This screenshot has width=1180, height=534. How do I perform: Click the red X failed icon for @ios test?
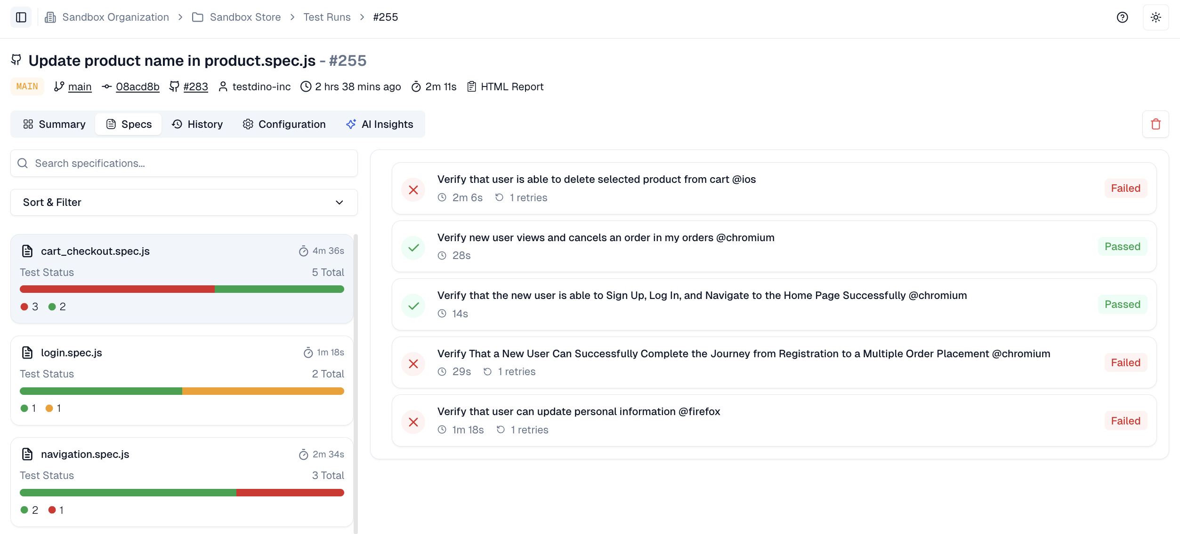click(413, 190)
